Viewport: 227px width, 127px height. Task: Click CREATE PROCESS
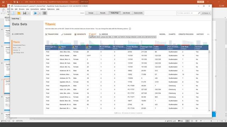(x=186, y=34)
